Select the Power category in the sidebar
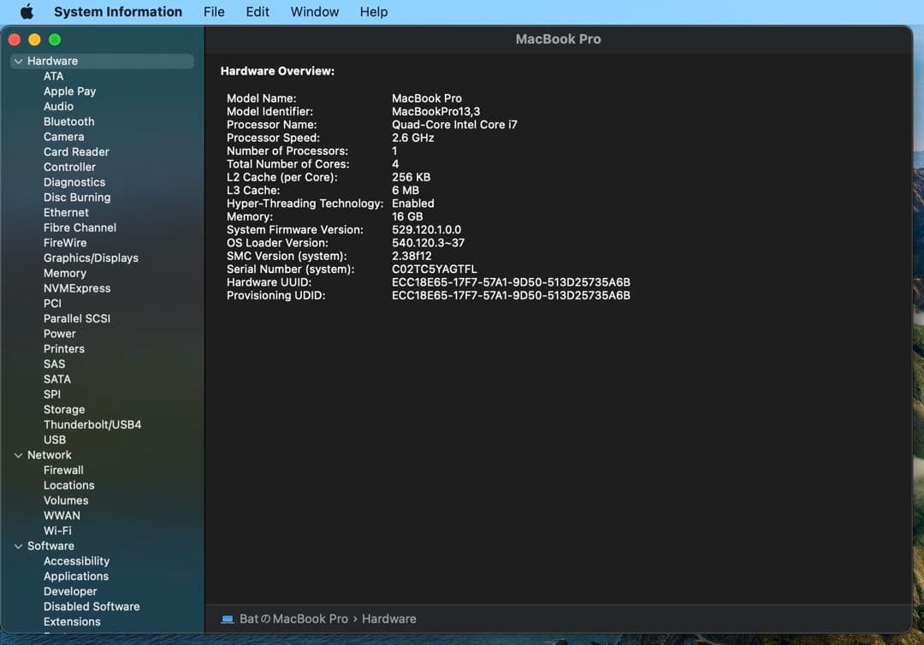This screenshot has width=924, height=645. click(x=60, y=334)
